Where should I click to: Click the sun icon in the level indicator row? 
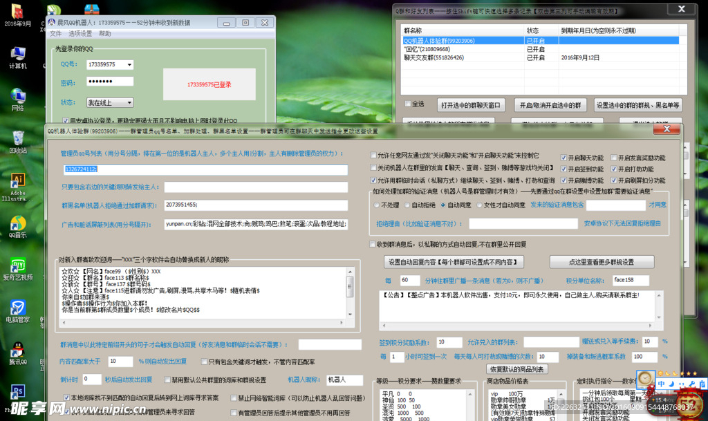660,373
